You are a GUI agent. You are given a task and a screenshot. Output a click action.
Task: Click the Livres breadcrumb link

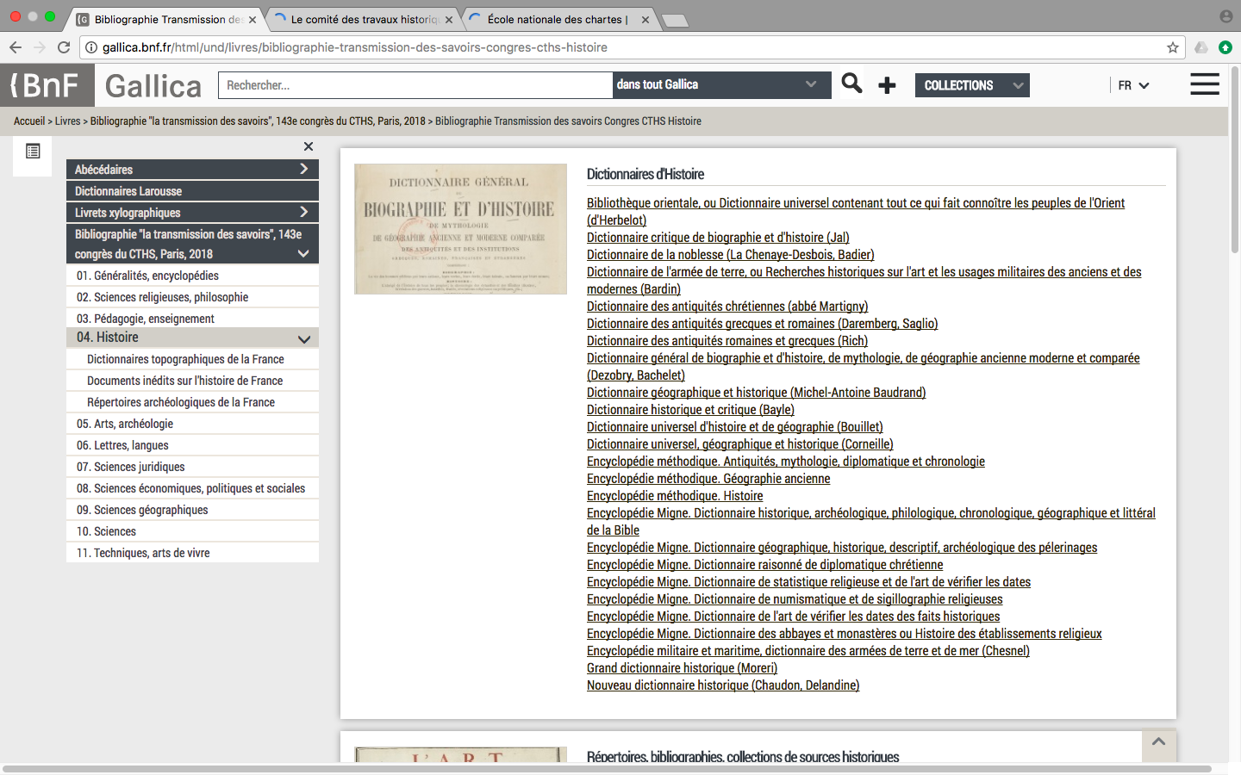point(67,121)
